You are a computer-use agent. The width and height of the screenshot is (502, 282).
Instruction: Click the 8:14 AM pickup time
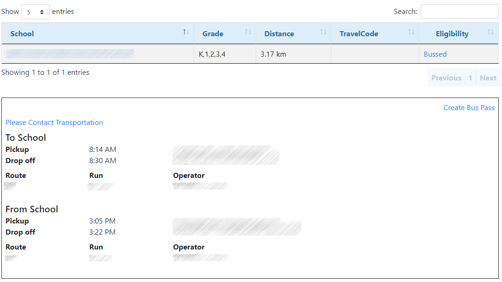click(103, 150)
